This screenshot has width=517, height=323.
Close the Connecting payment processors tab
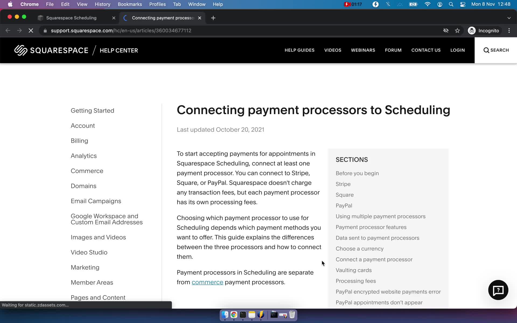point(200,18)
